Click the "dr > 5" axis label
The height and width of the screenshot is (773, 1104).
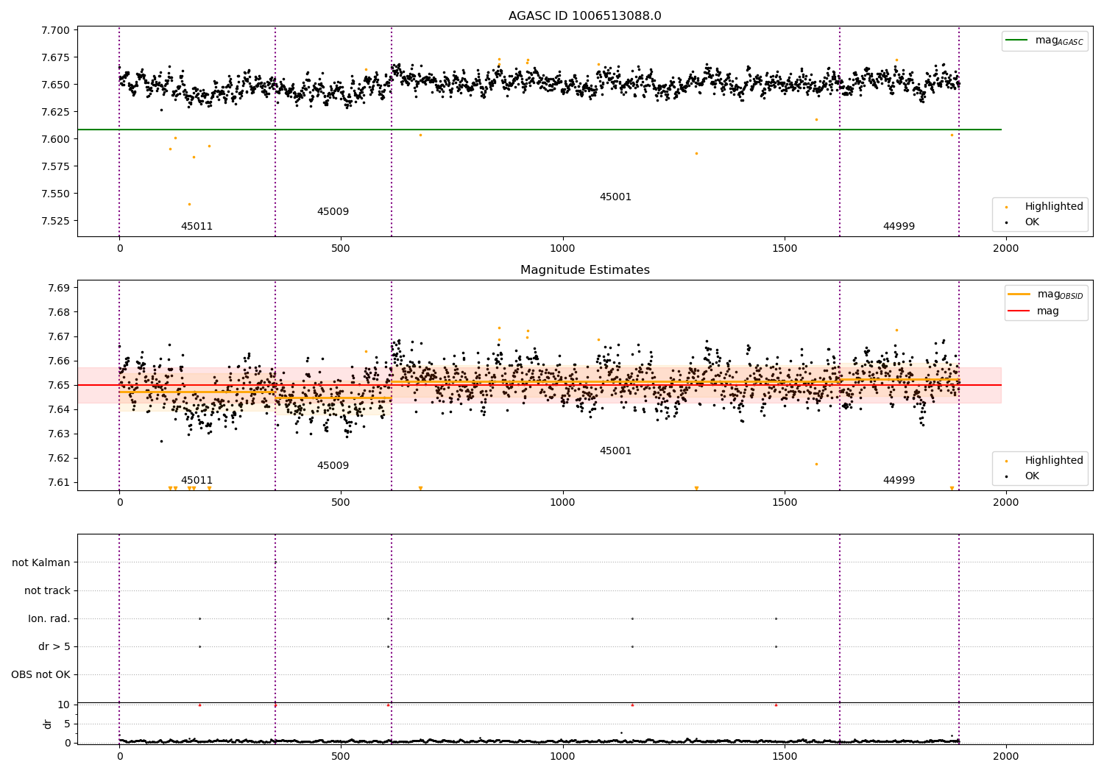coord(54,646)
